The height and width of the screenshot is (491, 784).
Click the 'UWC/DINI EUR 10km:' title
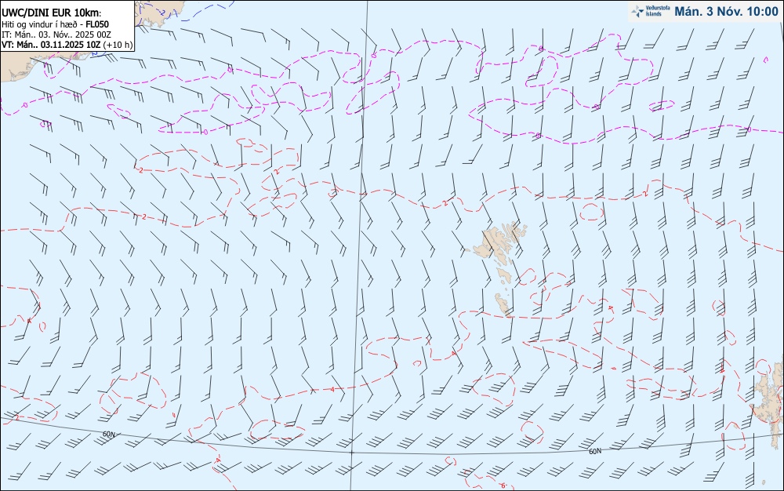click(x=51, y=13)
